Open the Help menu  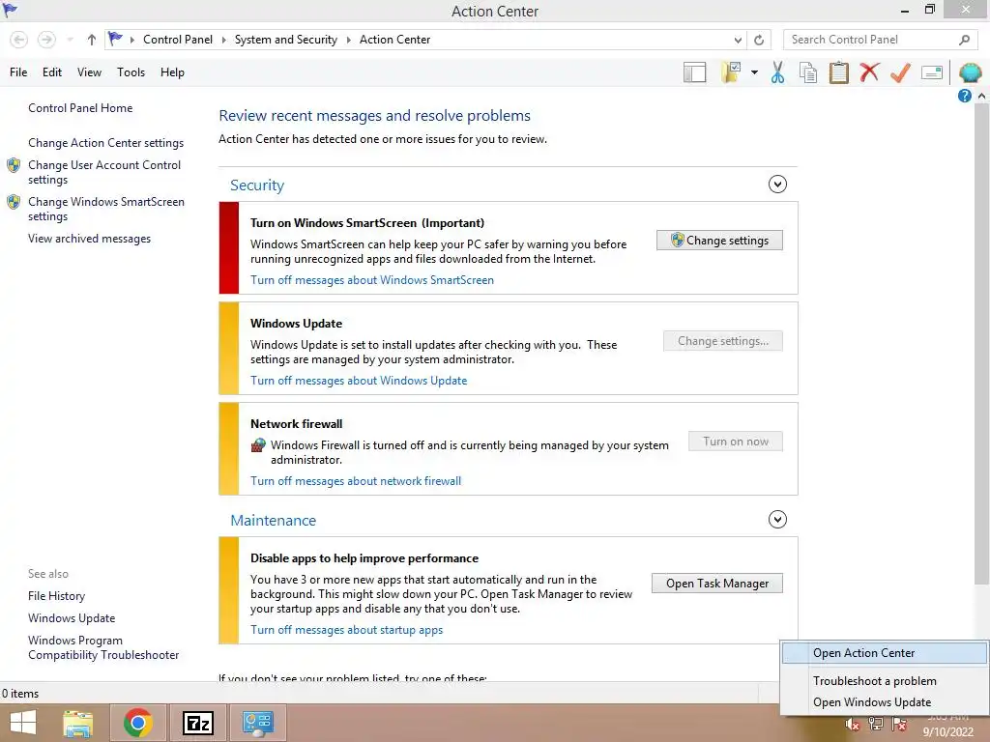pos(172,72)
